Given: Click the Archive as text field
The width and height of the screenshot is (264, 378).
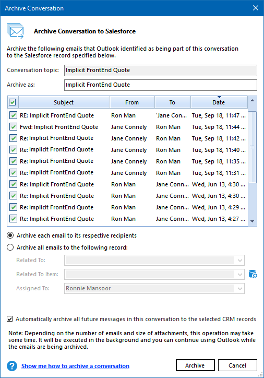Looking at the screenshot, I should (160, 85).
